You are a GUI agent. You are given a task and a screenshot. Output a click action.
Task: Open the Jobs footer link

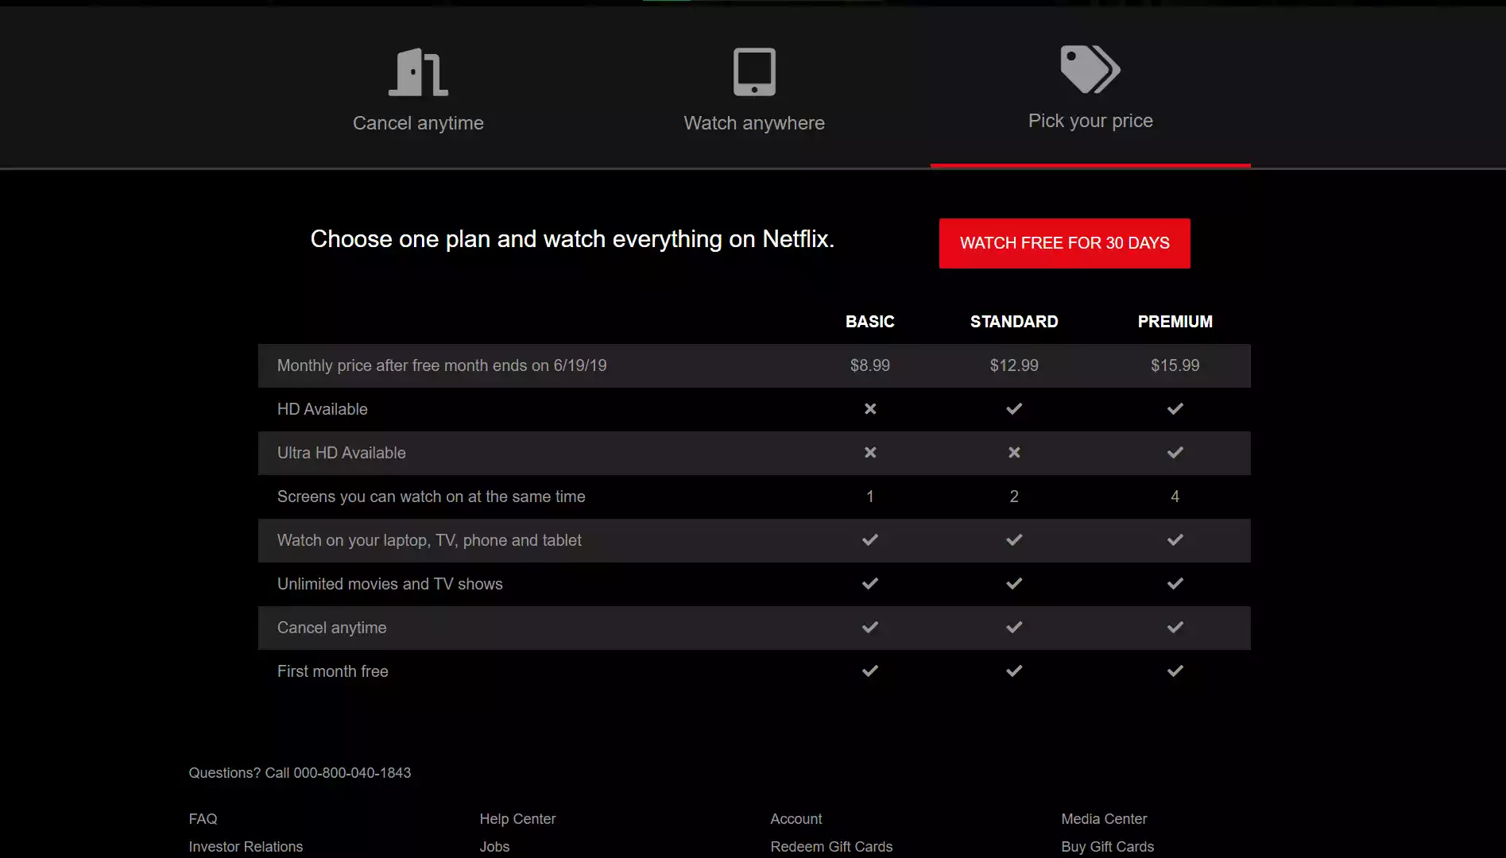click(494, 847)
